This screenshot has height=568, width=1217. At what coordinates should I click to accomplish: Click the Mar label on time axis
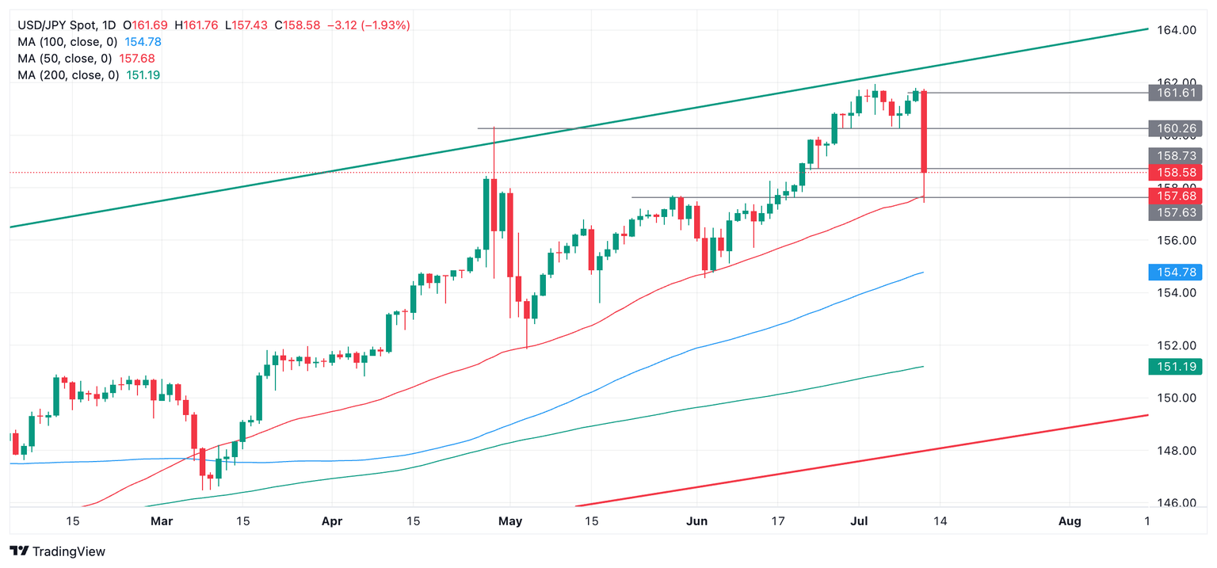click(162, 521)
